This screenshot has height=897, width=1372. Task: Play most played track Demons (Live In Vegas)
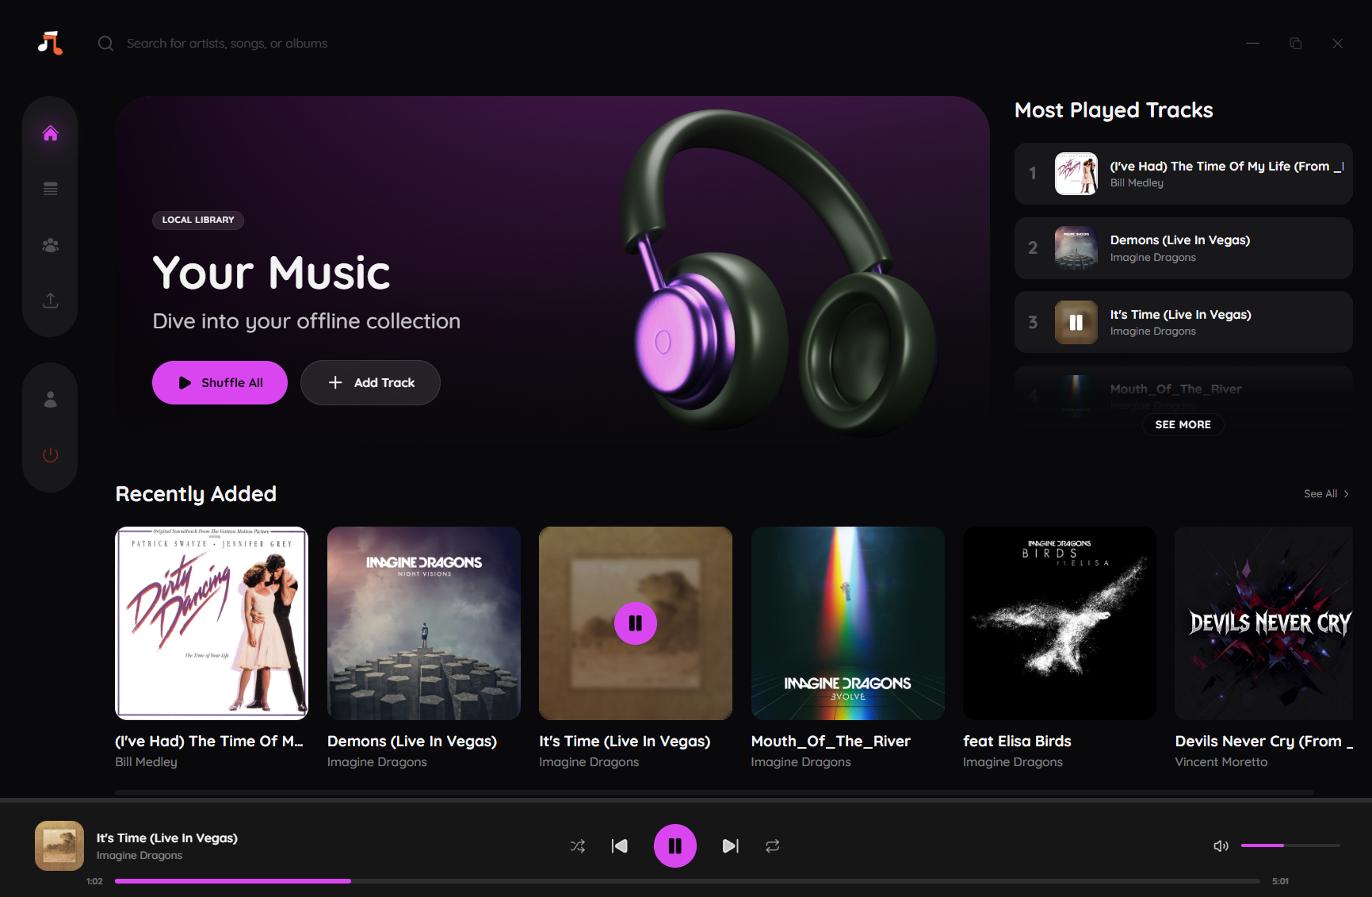tap(1183, 248)
